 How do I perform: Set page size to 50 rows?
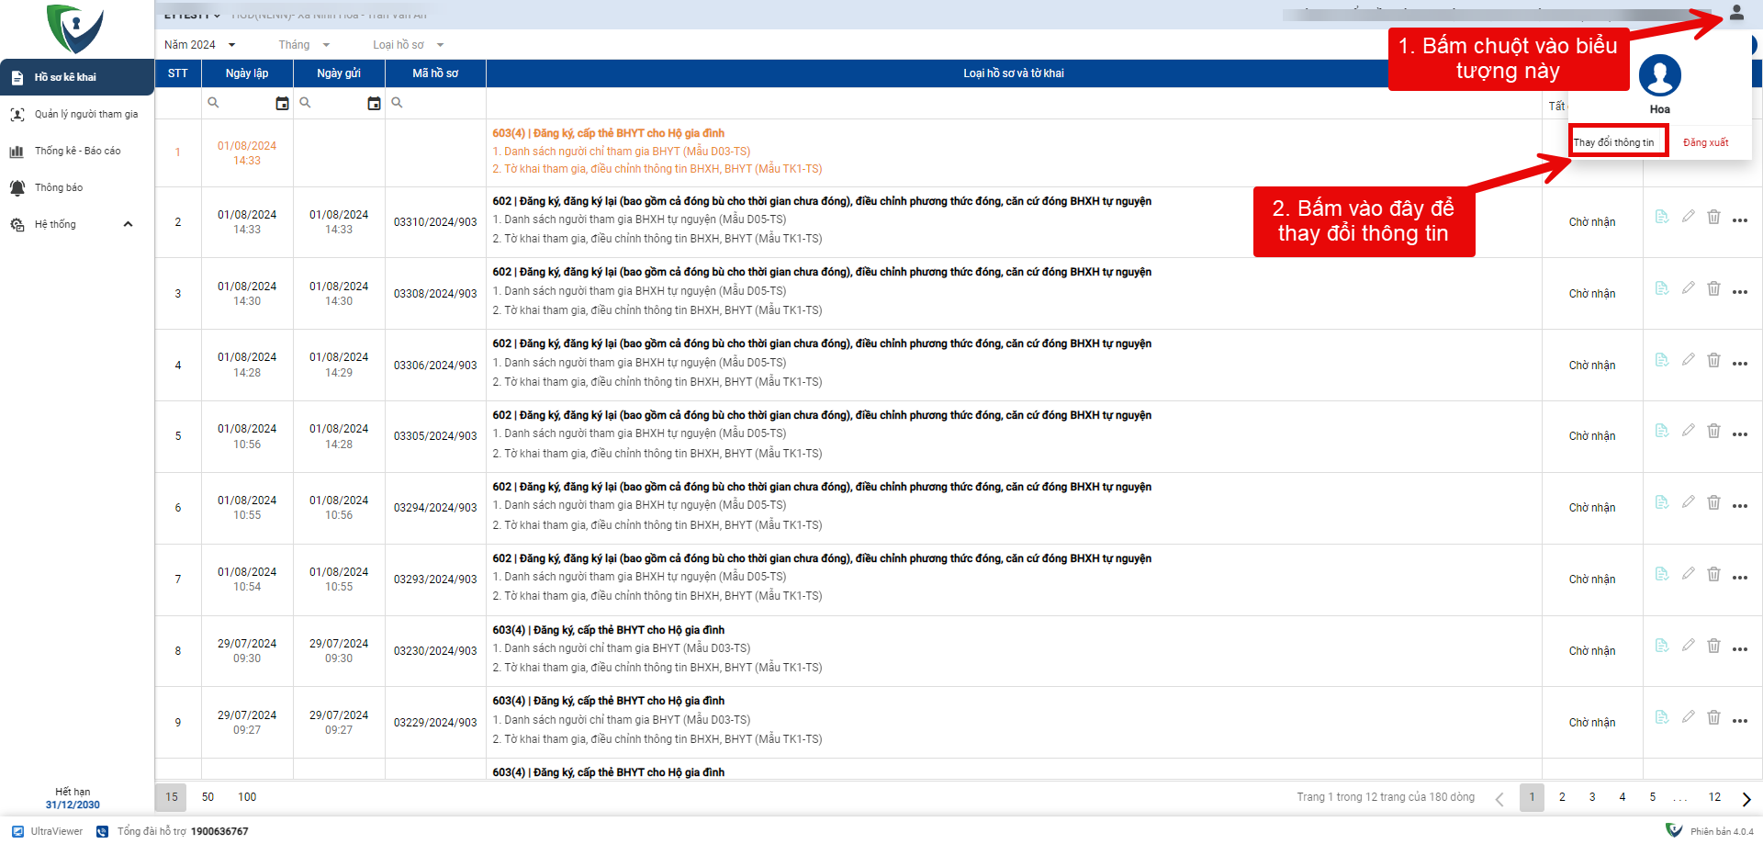coord(208,797)
